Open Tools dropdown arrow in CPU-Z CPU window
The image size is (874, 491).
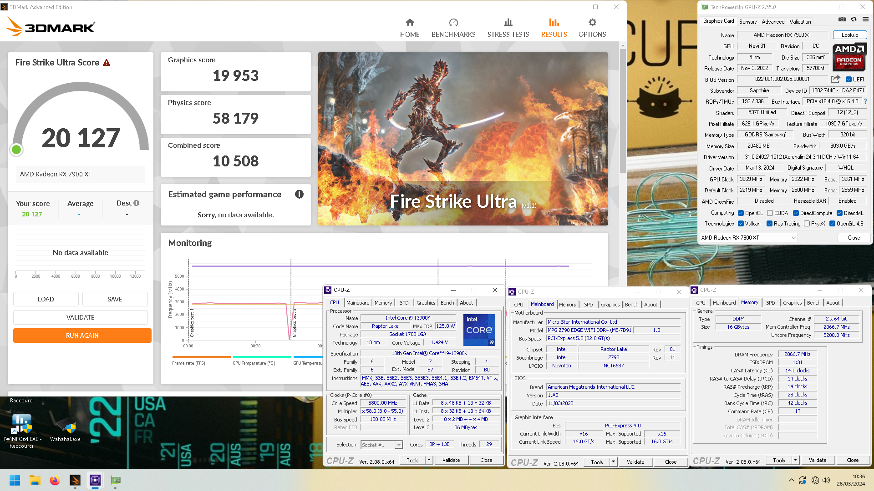429,460
